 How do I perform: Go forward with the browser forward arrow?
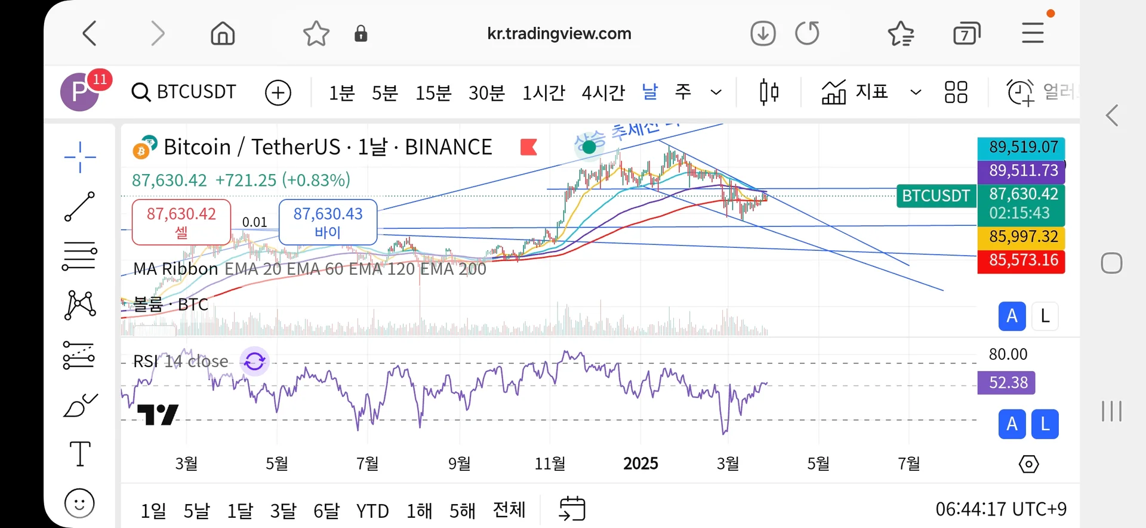tap(157, 33)
